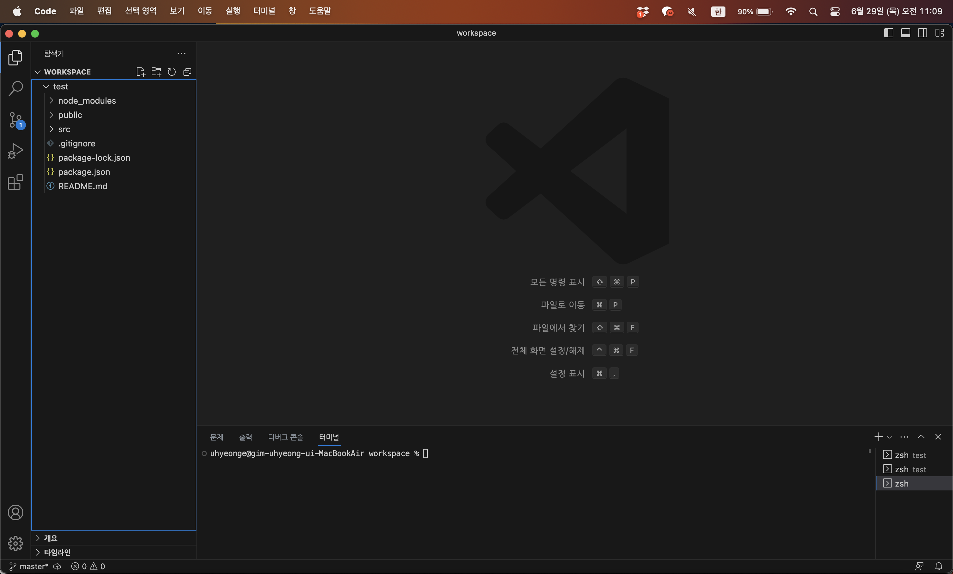Toggle primary sidebar visibility in title bar

888,33
